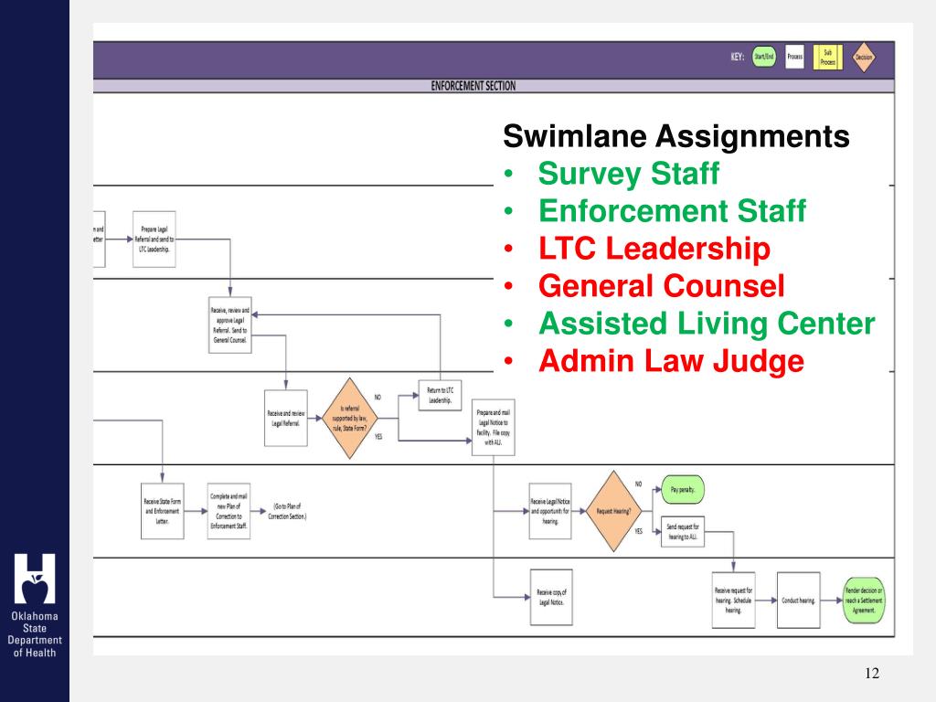This screenshot has height=702, width=936.
Task: Click the YES label by Request Hearing diamond
Action: (x=639, y=531)
